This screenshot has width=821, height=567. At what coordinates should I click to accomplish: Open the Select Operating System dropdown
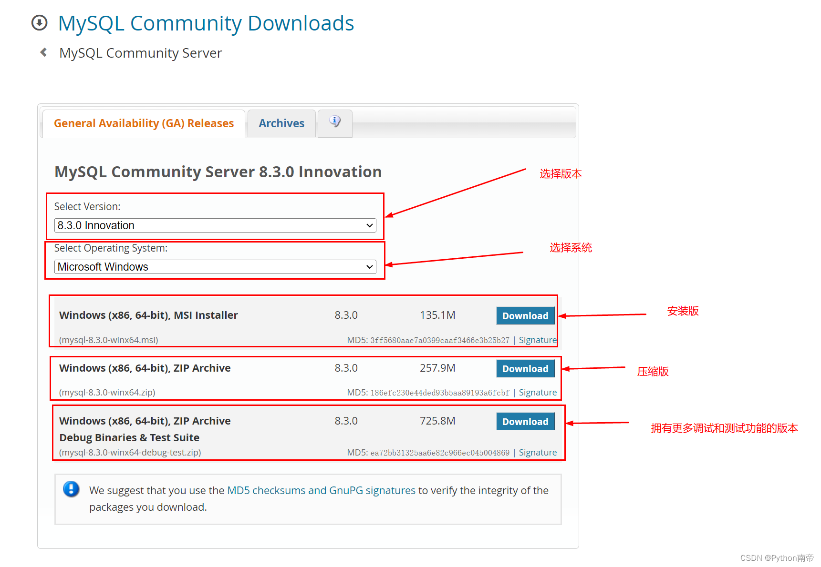click(215, 267)
